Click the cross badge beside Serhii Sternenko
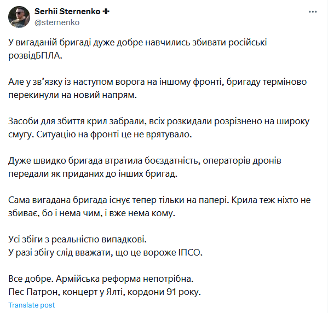The height and width of the screenshot is (313, 328). [106, 11]
